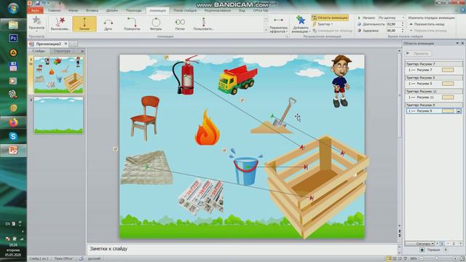Image resolution: width=466 pixels, height=262 pixels.
Task: Click the reorder up arrow in the Animation Pane
Action: pos(422,250)
